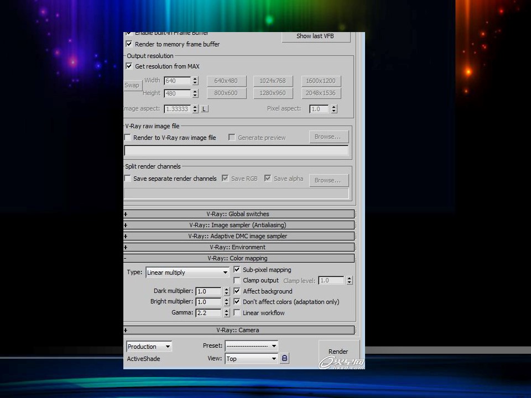The image size is (531, 398).
Task: Click the Dark multiplier spinner arrows
Action: click(227, 291)
